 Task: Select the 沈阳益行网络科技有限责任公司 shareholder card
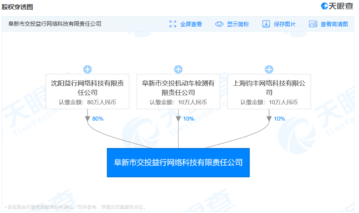point(87,91)
